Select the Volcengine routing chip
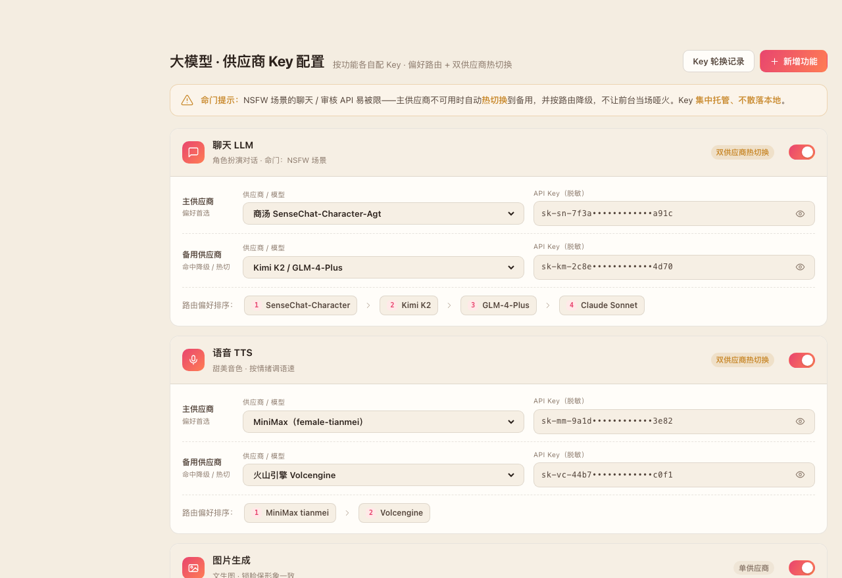 394,513
